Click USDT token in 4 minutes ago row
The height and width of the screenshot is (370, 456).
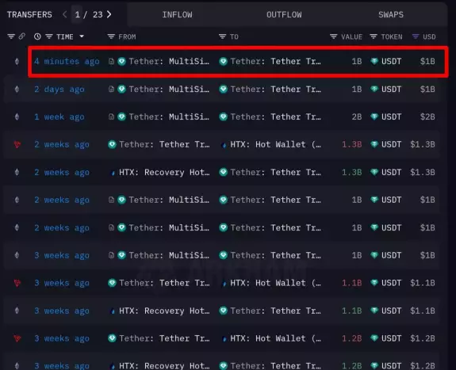coord(391,61)
